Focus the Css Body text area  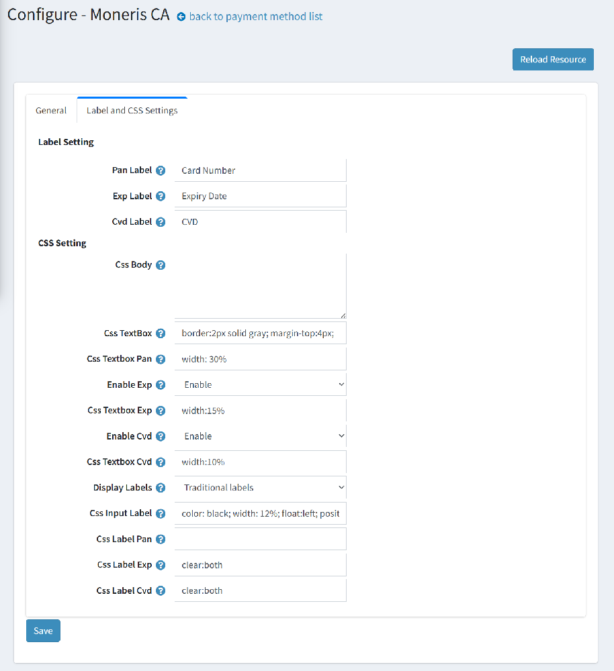[260, 285]
